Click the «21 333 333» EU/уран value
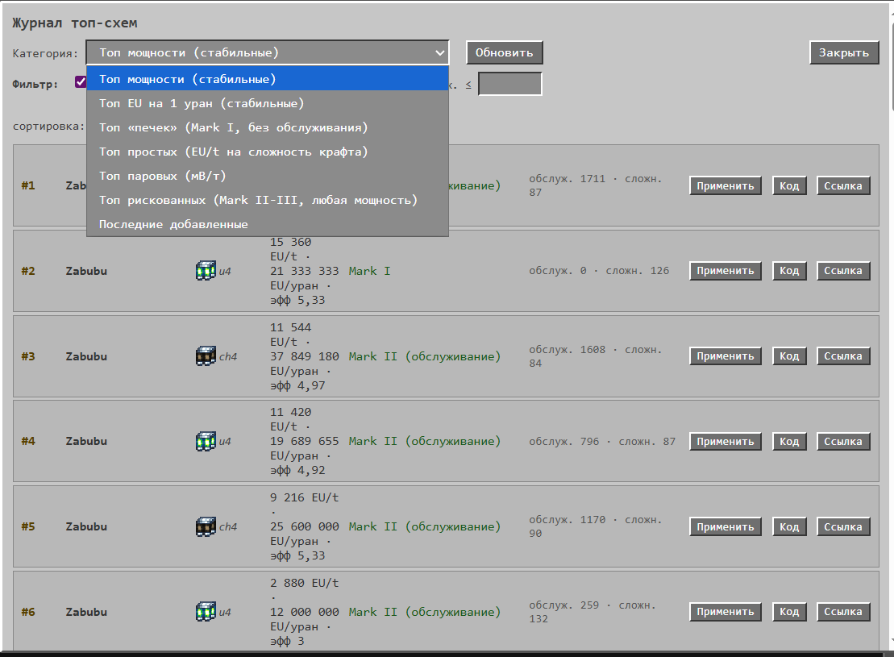 click(x=305, y=271)
